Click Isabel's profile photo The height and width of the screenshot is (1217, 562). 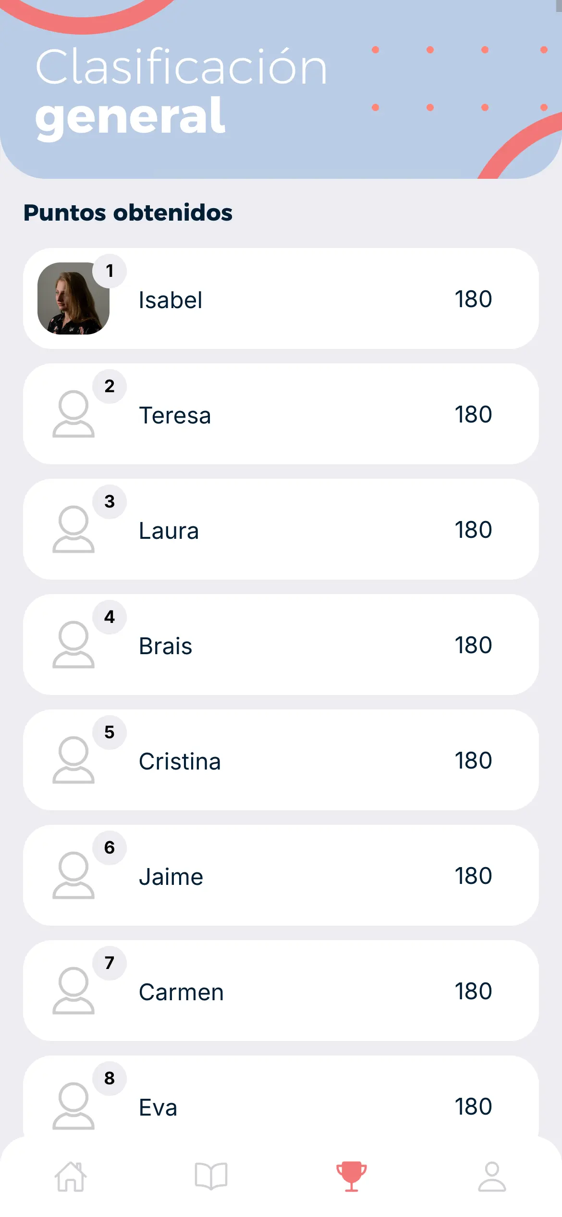click(x=73, y=298)
